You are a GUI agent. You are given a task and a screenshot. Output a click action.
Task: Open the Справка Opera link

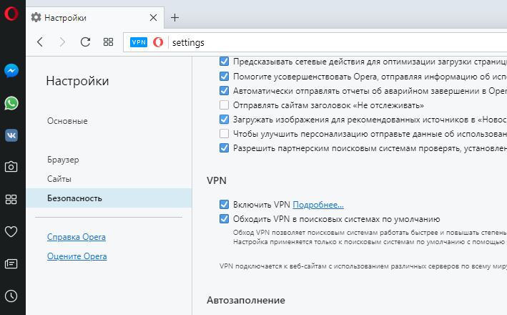(77, 237)
